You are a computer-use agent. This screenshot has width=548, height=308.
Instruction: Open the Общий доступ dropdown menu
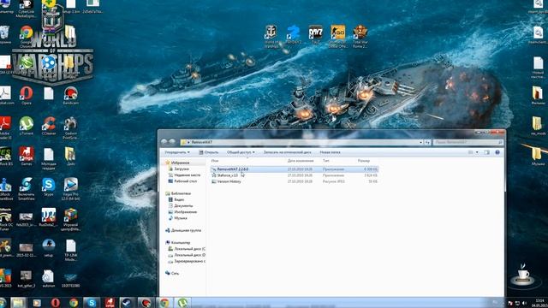coord(241,152)
